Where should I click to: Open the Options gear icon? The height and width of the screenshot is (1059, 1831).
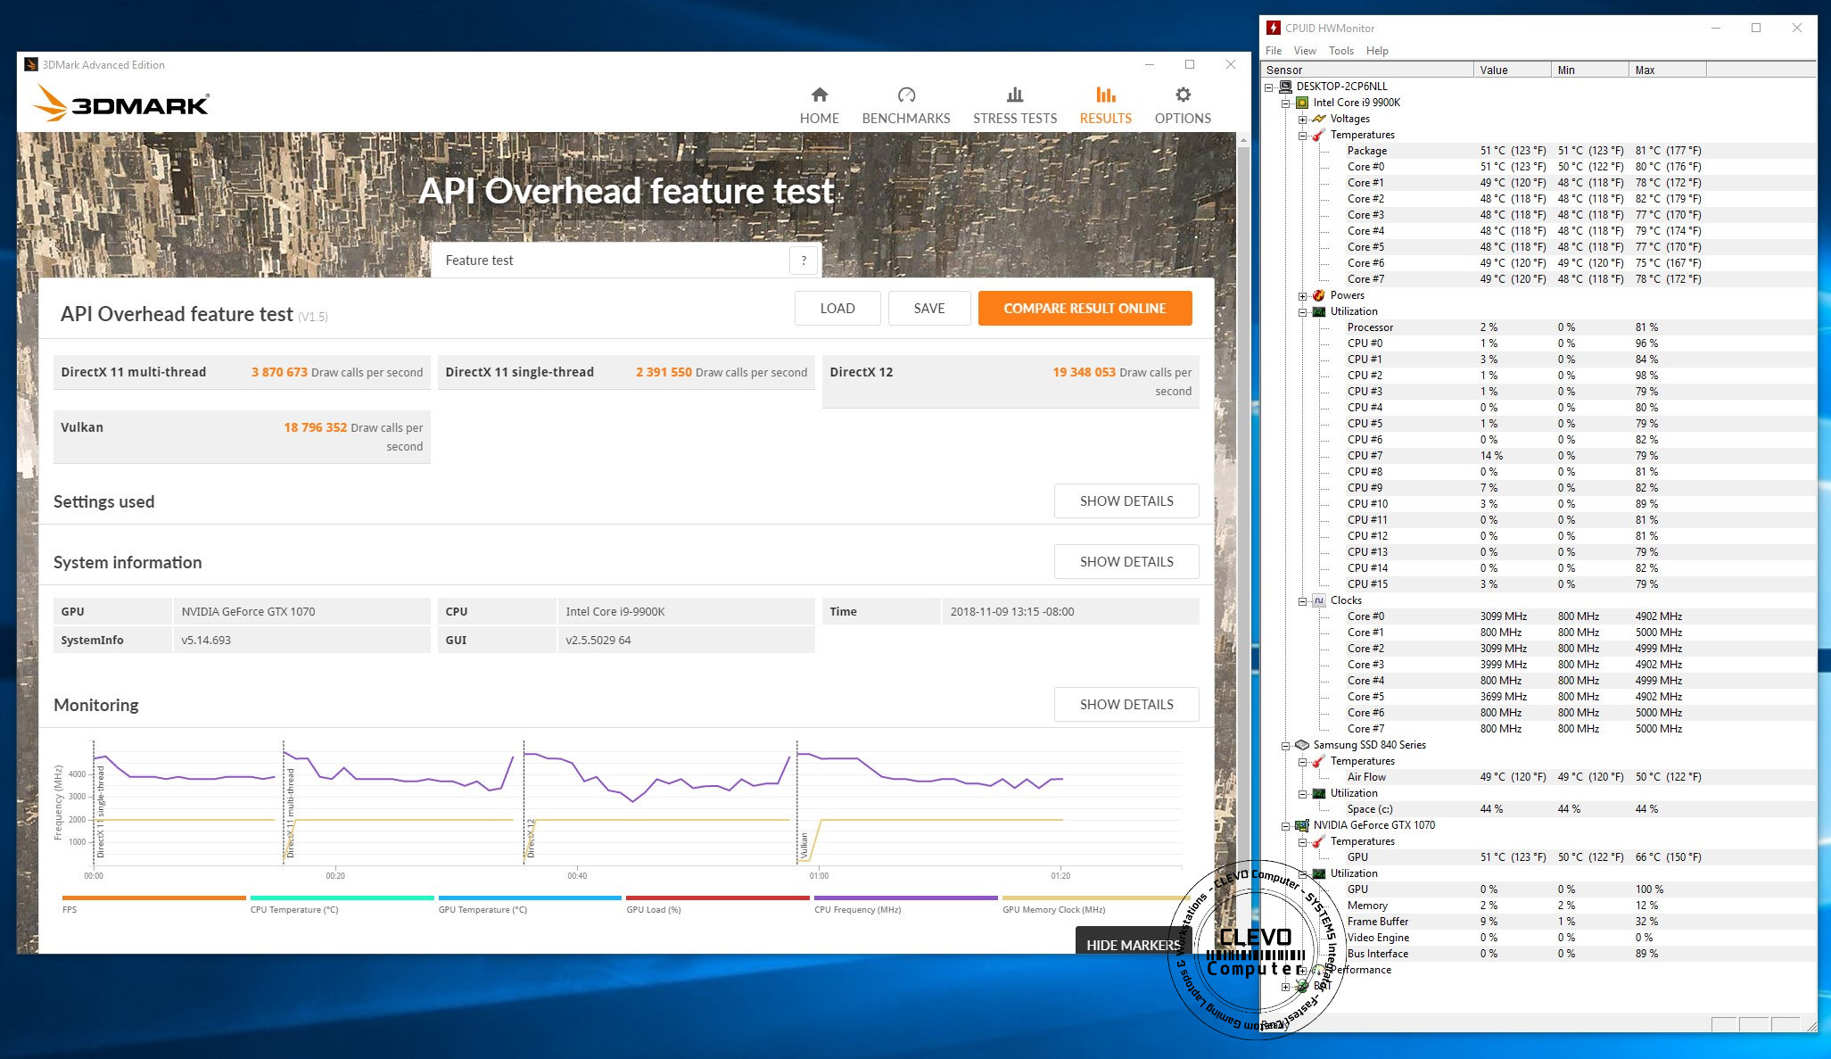(x=1183, y=95)
